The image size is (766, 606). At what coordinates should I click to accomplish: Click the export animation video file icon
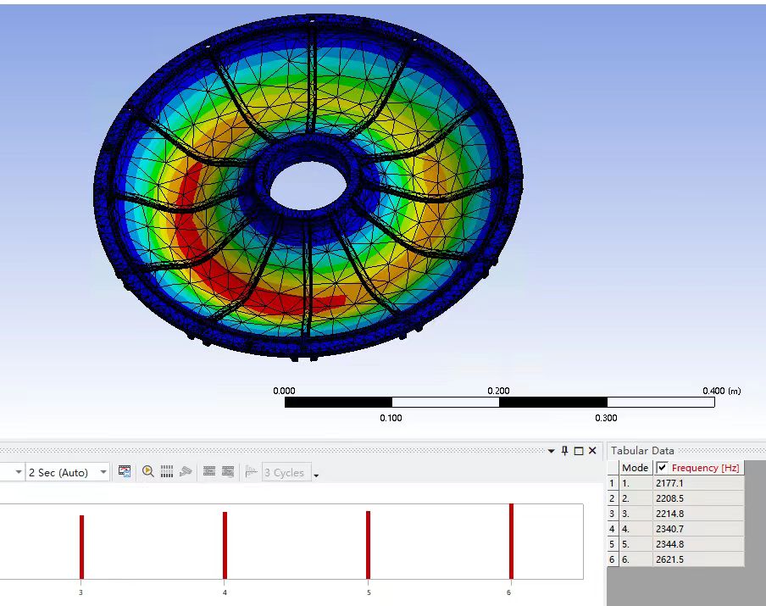click(125, 471)
